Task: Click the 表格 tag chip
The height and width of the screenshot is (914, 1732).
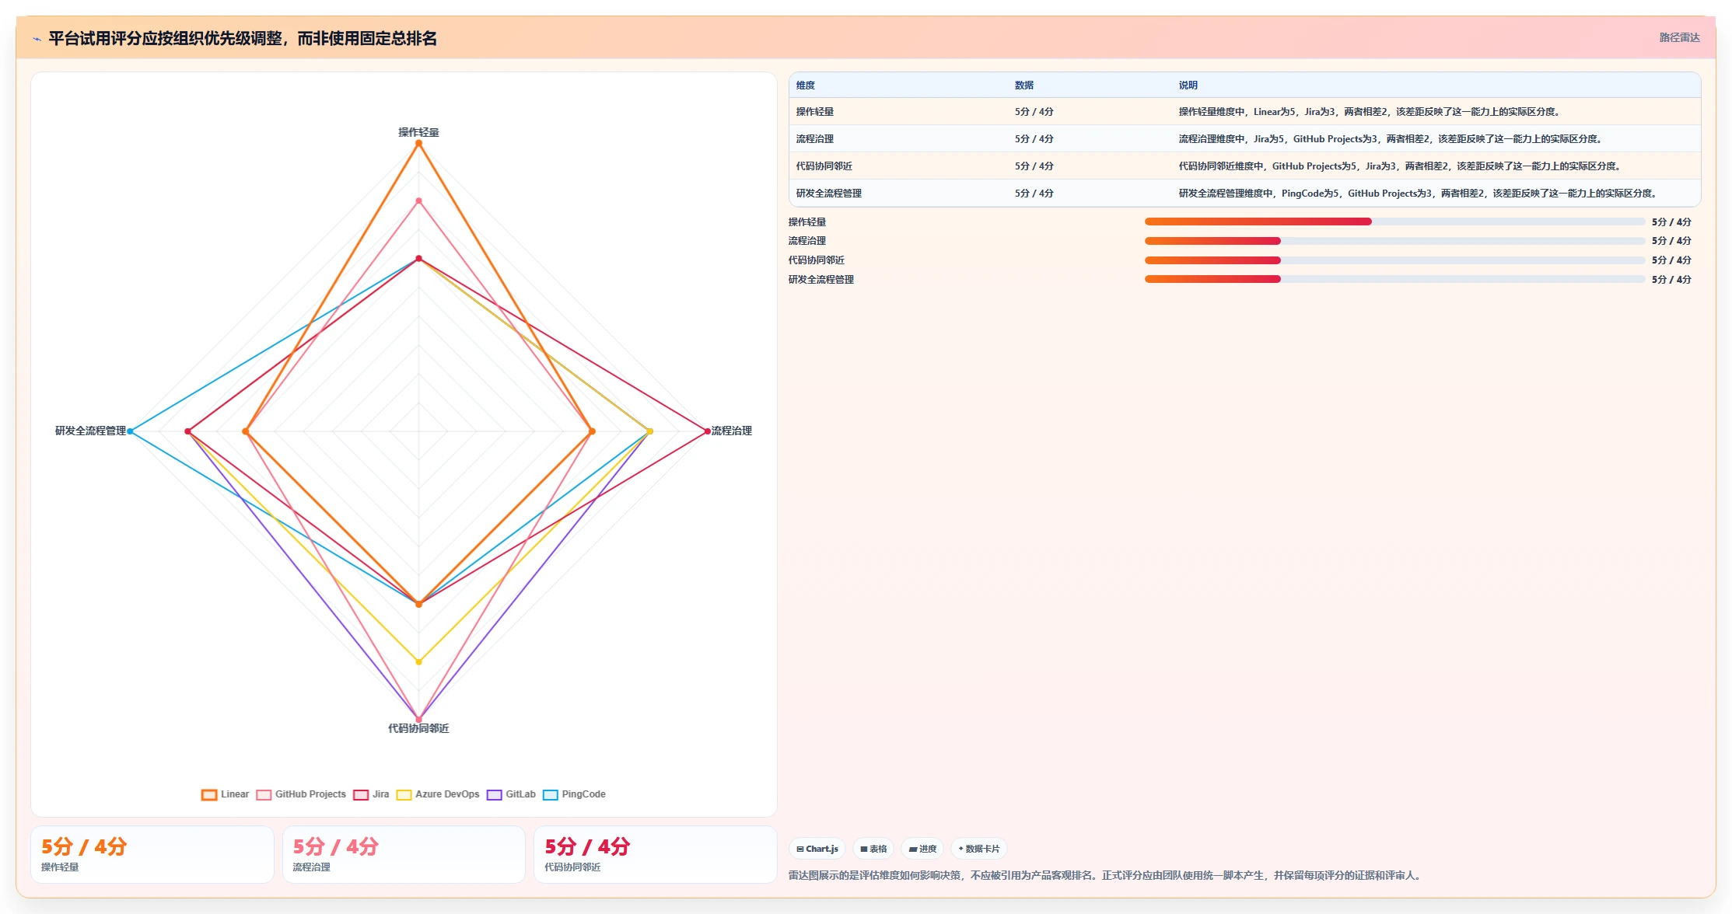Action: click(x=873, y=849)
